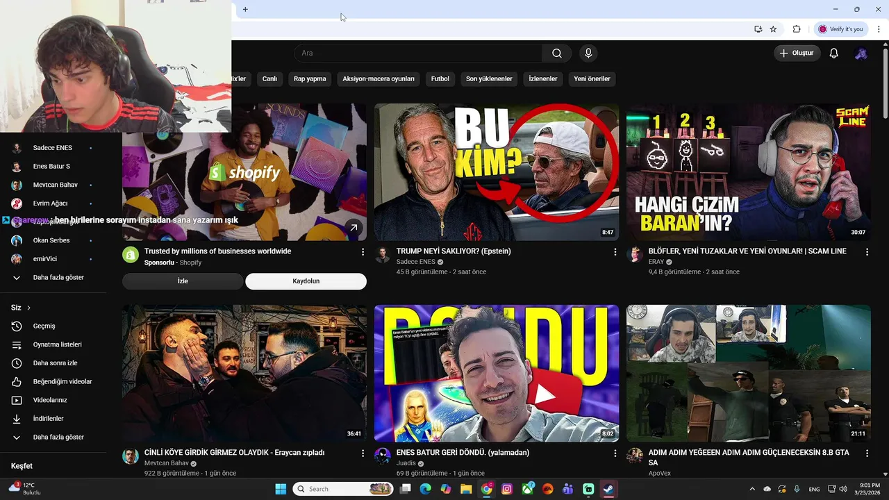Show hidden tray icons chevron

click(751, 489)
